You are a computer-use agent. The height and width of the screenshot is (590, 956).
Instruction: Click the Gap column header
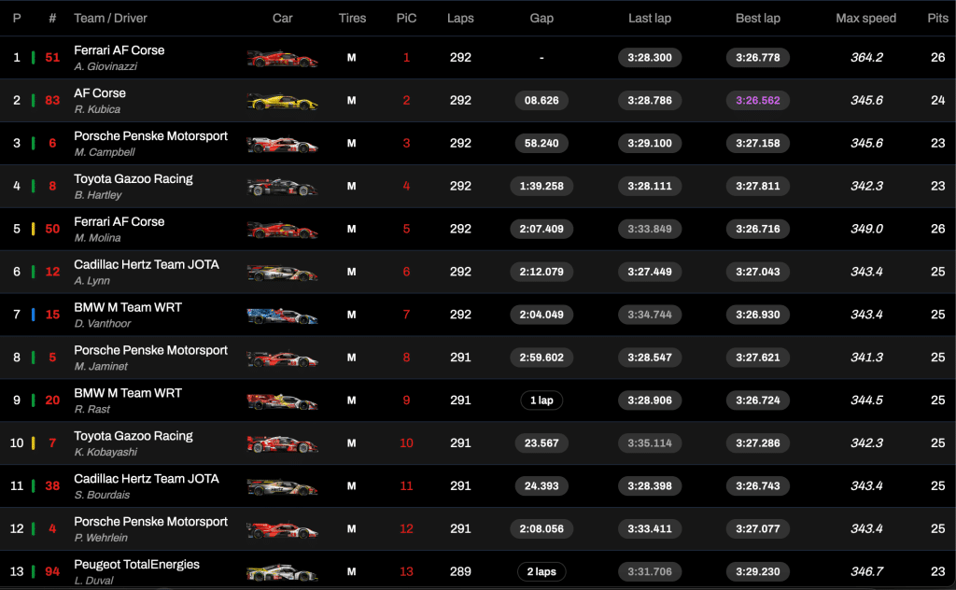(x=541, y=18)
